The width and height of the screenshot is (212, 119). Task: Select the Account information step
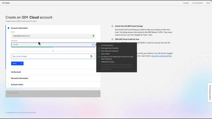click(19, 28)
